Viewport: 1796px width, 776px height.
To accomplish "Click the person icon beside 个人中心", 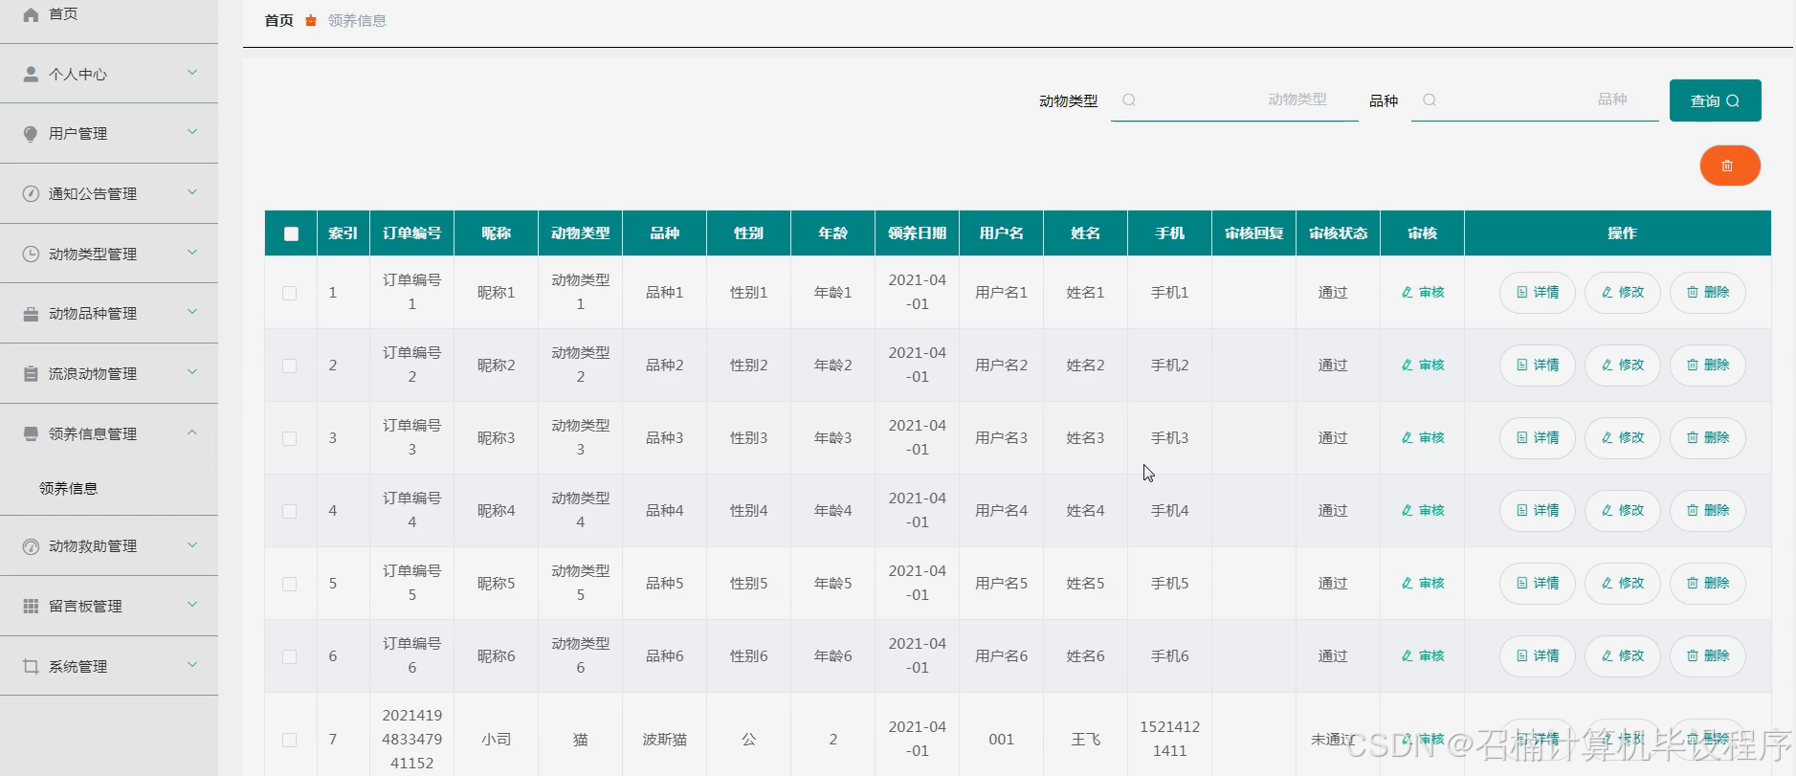I will point(31,74).
